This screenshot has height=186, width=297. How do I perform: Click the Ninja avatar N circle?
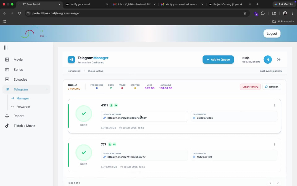click(x=268, y=60)
